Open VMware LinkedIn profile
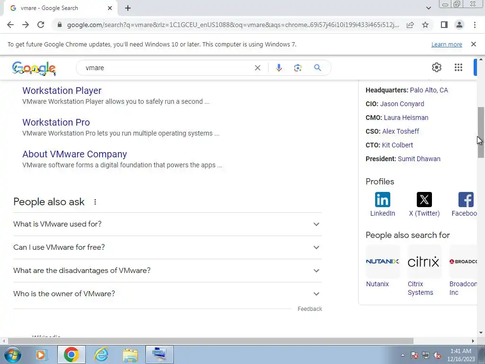The width and height of the screenshot is (485, 364). pos(383,204)
